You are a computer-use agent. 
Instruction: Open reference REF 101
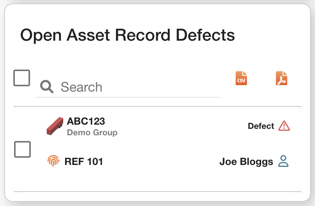coord(84,162)
